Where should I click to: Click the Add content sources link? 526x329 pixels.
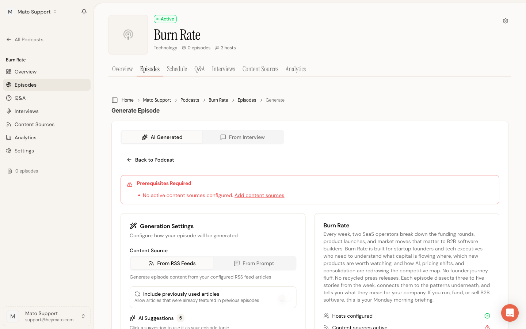[259, 195]
